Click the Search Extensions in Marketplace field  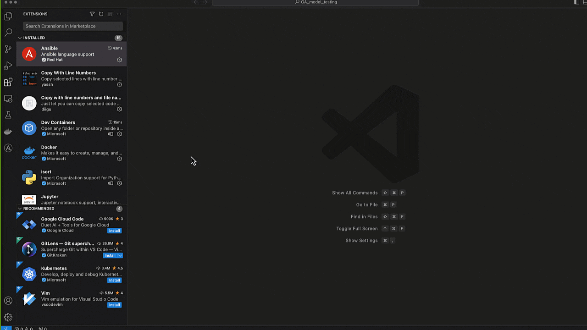point(73,26)
